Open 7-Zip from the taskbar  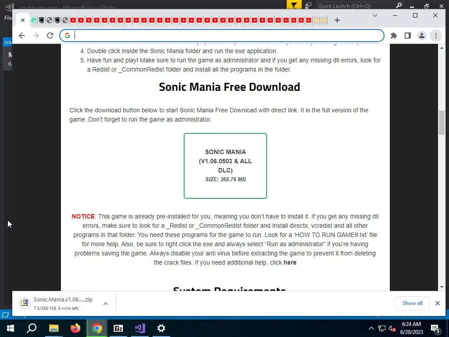pos(118,328)
